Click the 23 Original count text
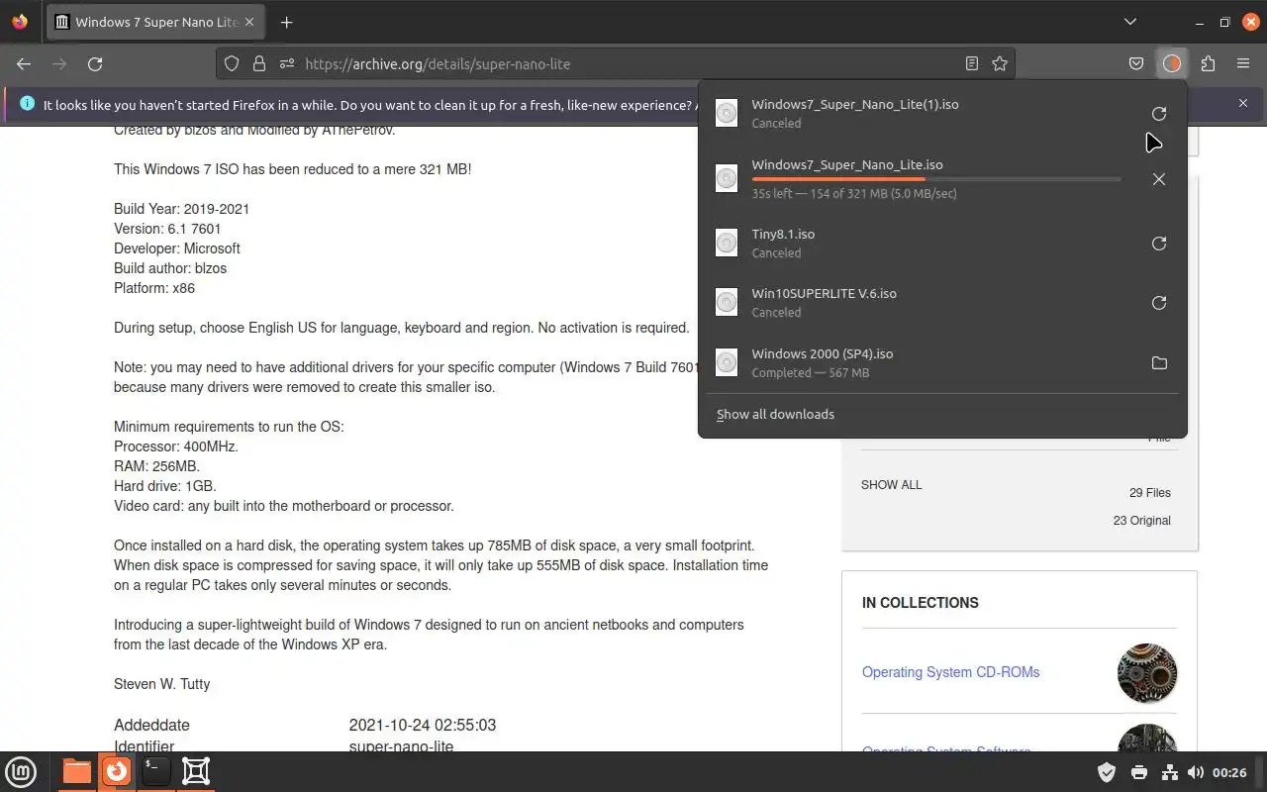This screenshot has width=1267, height=792. pos(1141,521)
